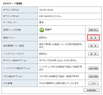Screen dimensions: 103x95
Task: Select IPv4 address 183.181.160.26
Action: 46,10
